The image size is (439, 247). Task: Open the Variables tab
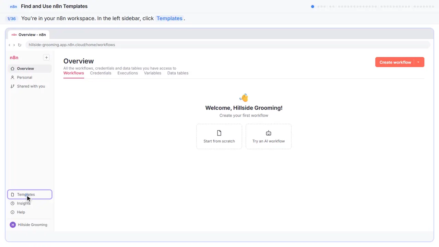[153, 73]
